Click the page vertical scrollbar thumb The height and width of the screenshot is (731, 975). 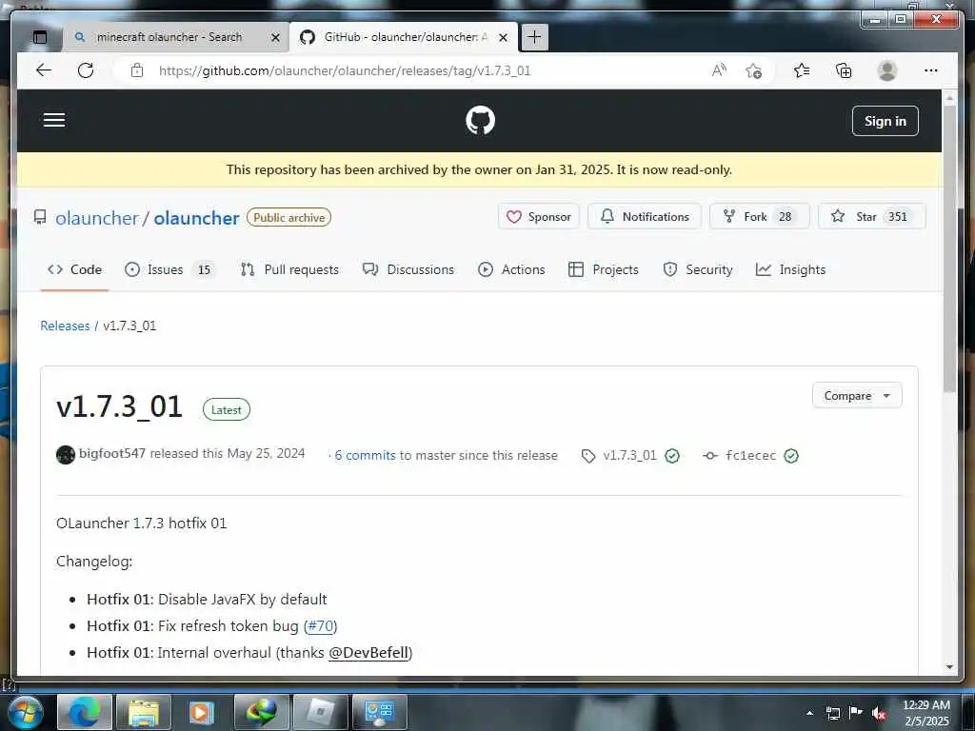click(x=949, y=248)
